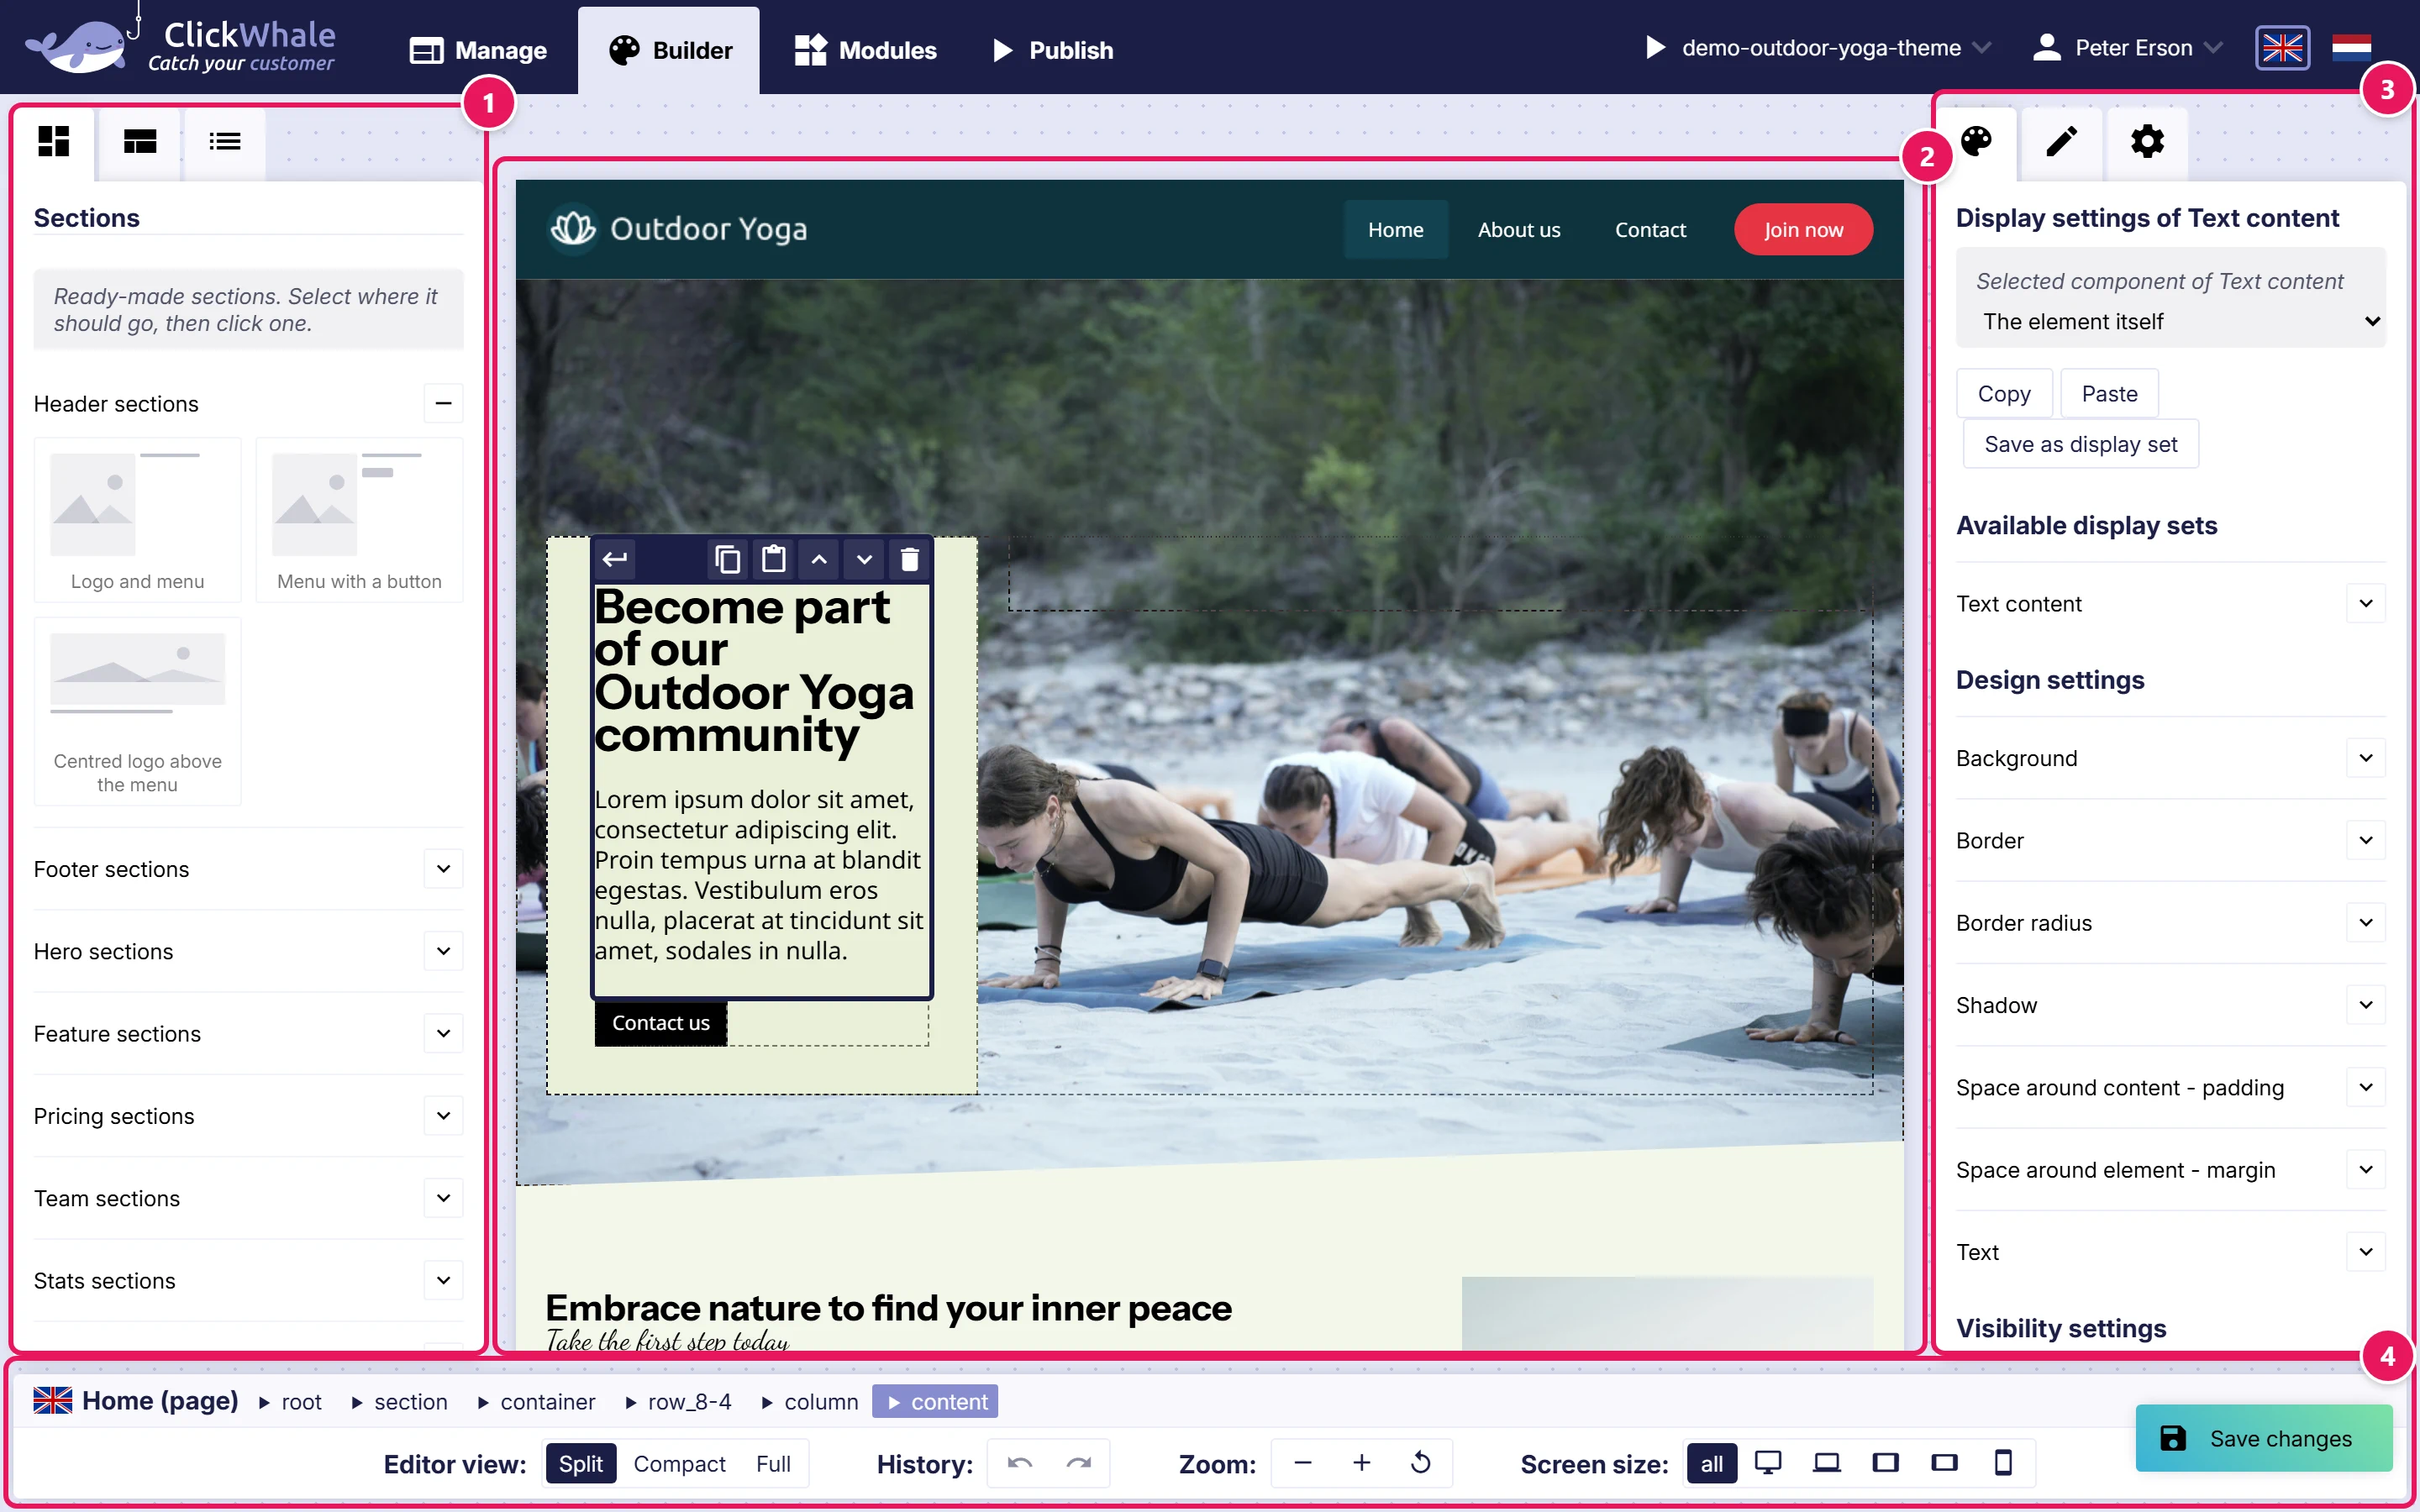
Task: Switch editor view to Split
Action: 581,1463
